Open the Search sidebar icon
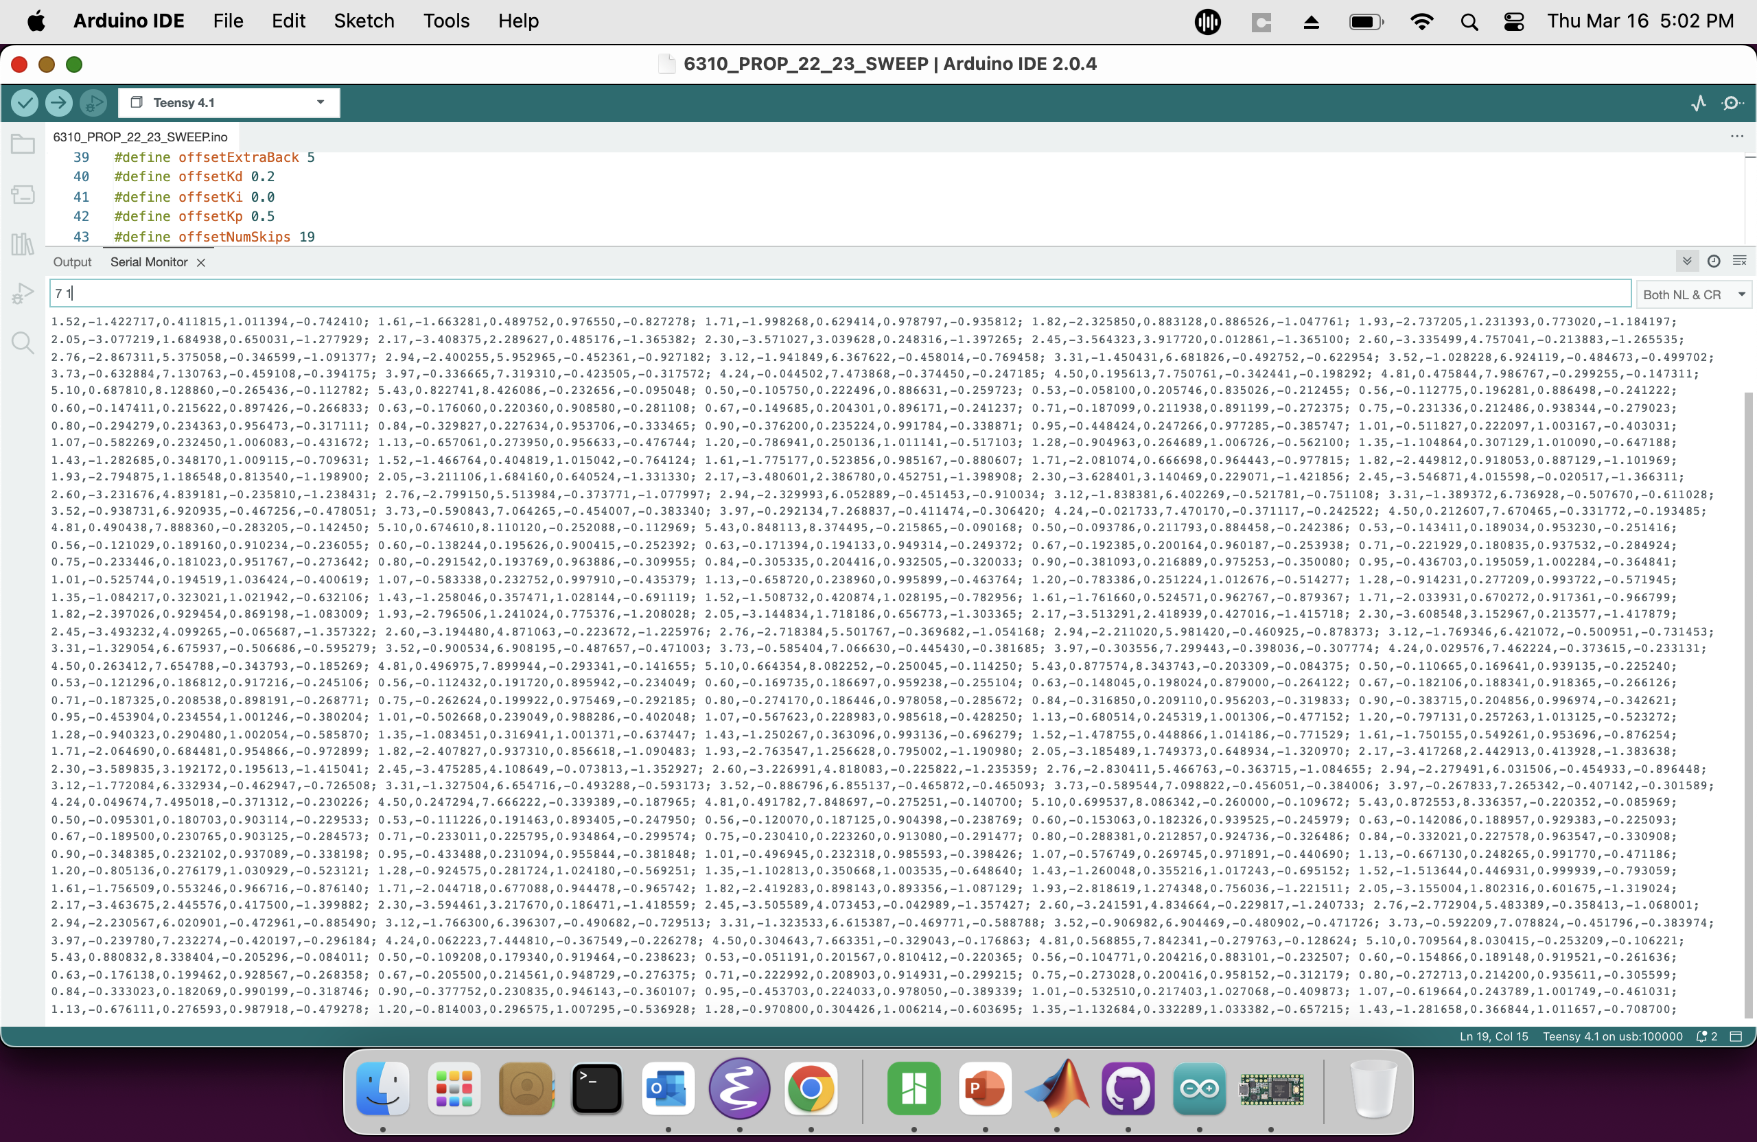Viewport: 1757px width, 1142px height. tap(23, 343)
